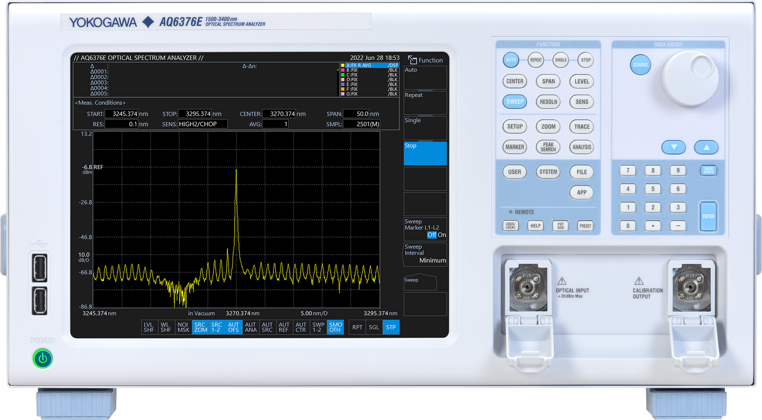762x420 pixels.
Task: Click the BACK SPACE key
Action: click(x=708, y=170)
